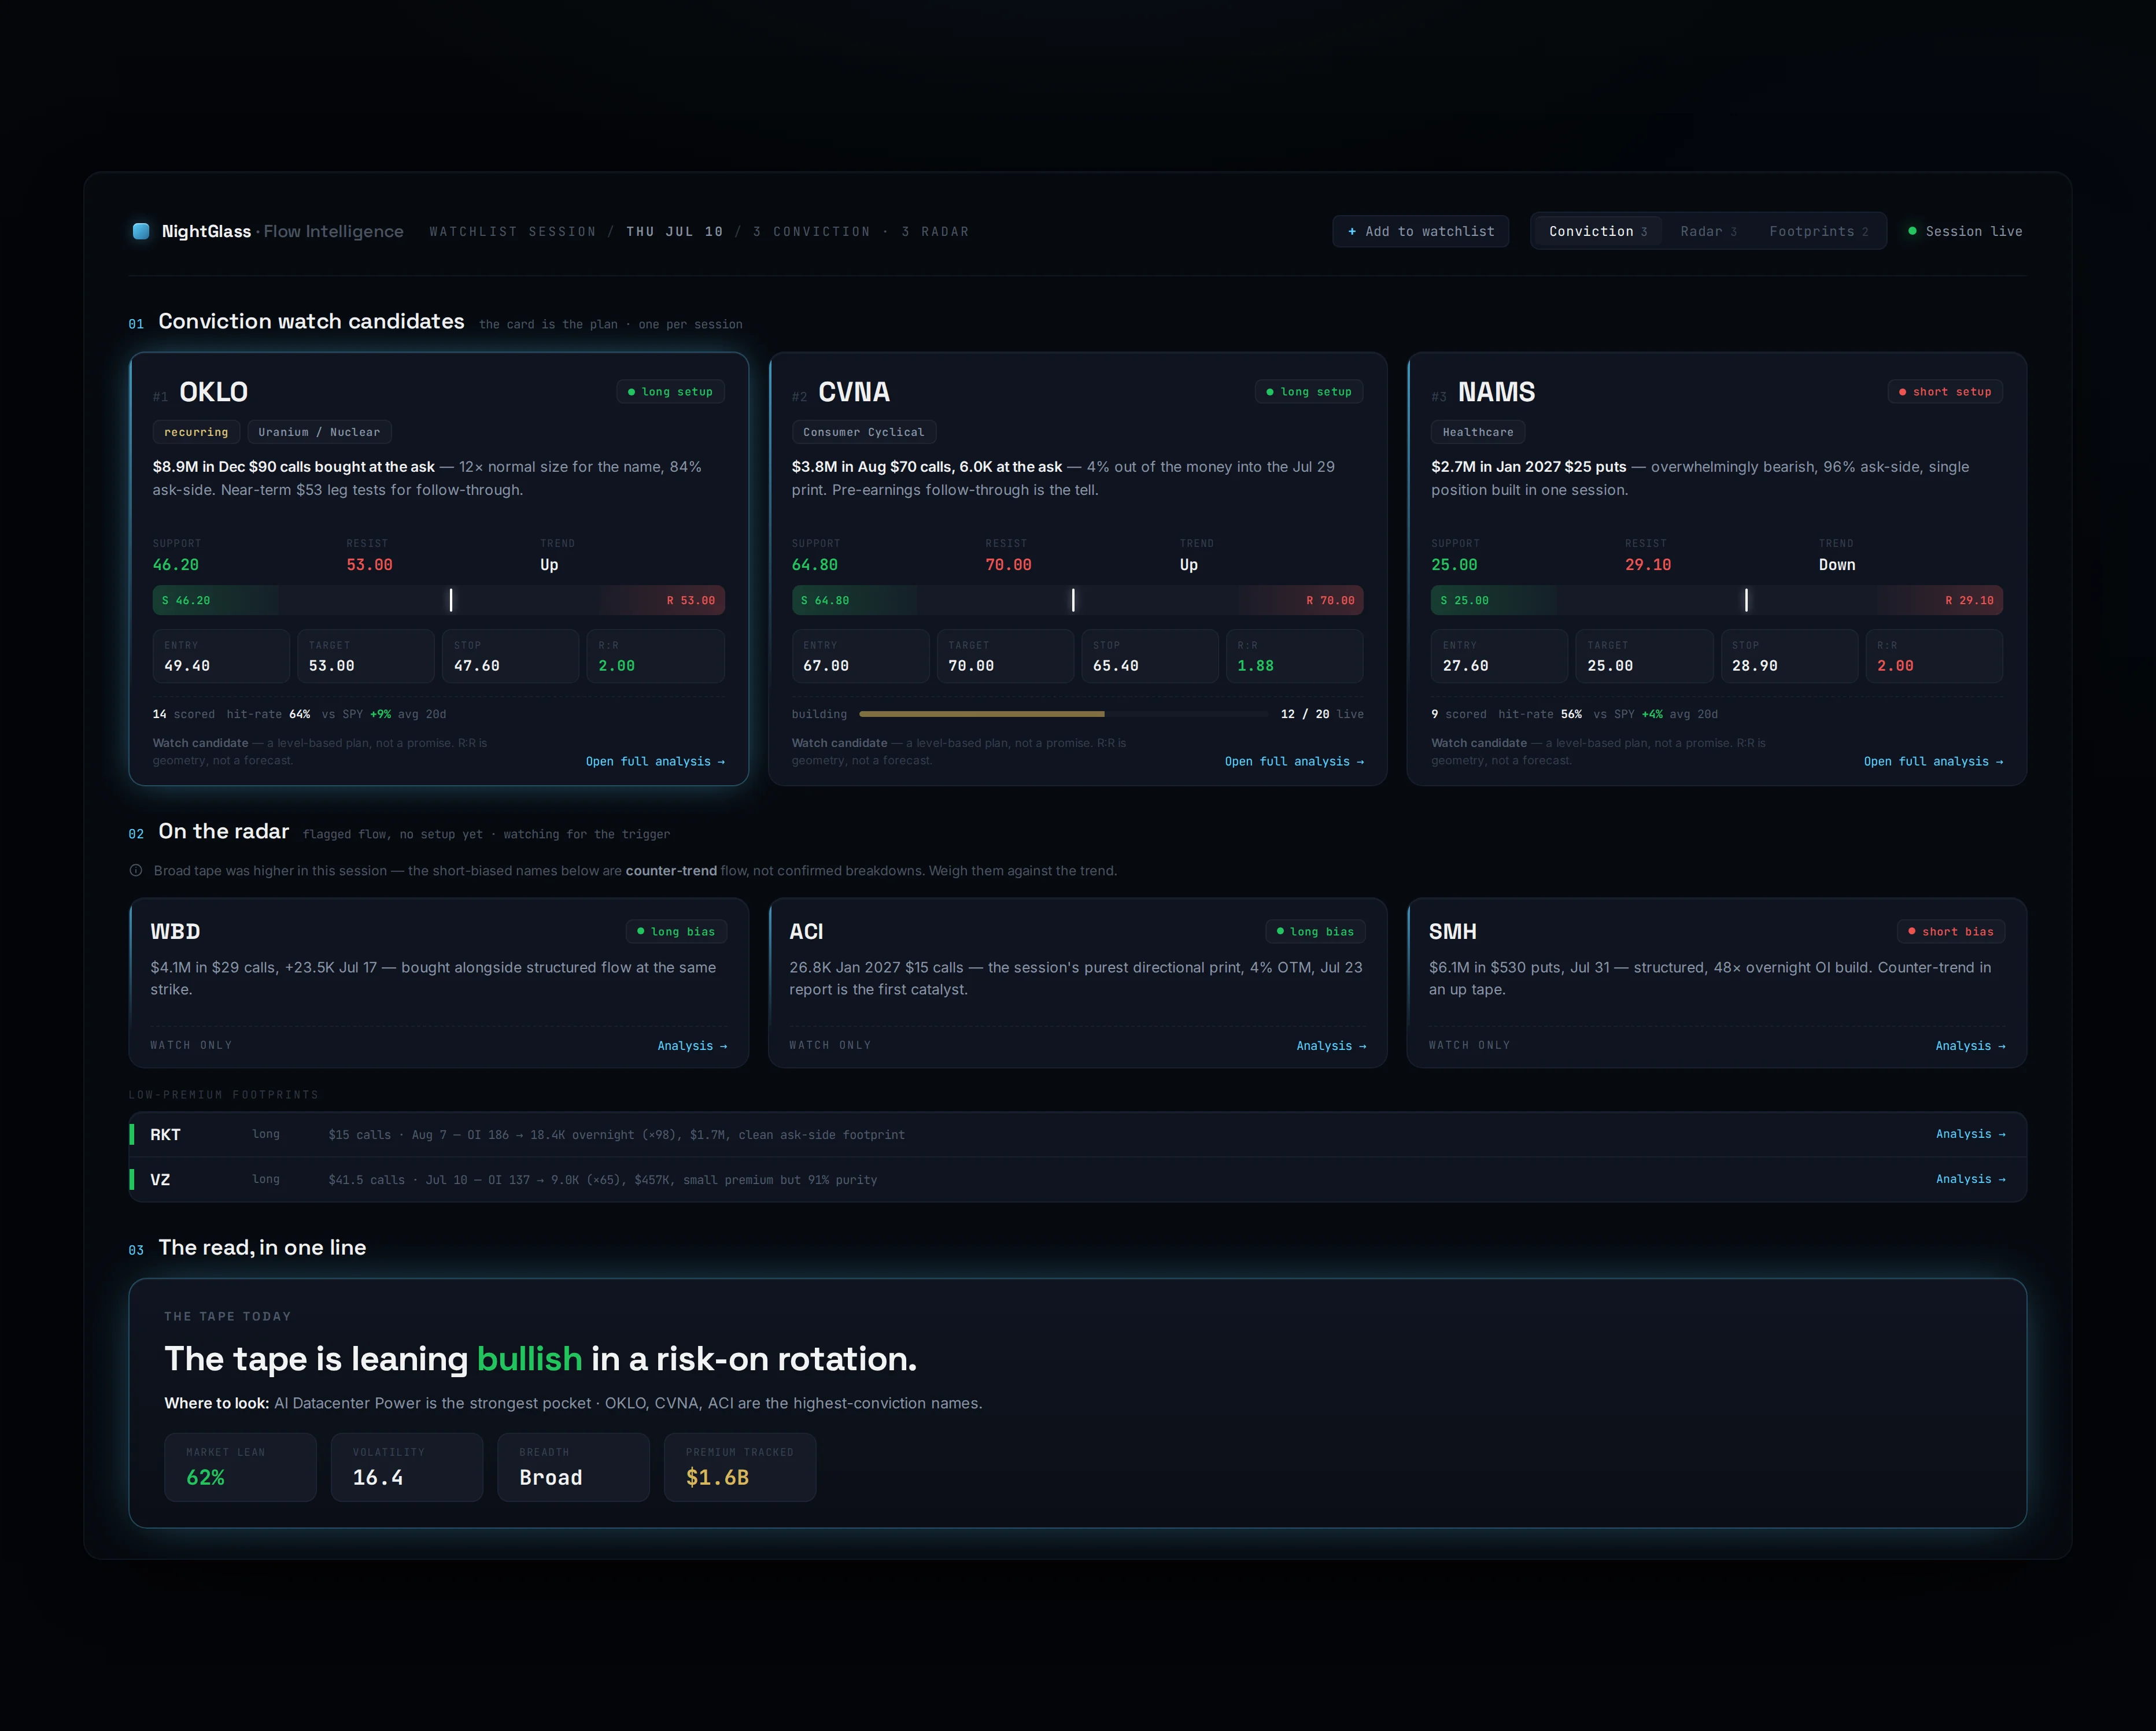Click the Session live status indicator
This screenshot has width=2156, height=1731.
coord(1965,231)
